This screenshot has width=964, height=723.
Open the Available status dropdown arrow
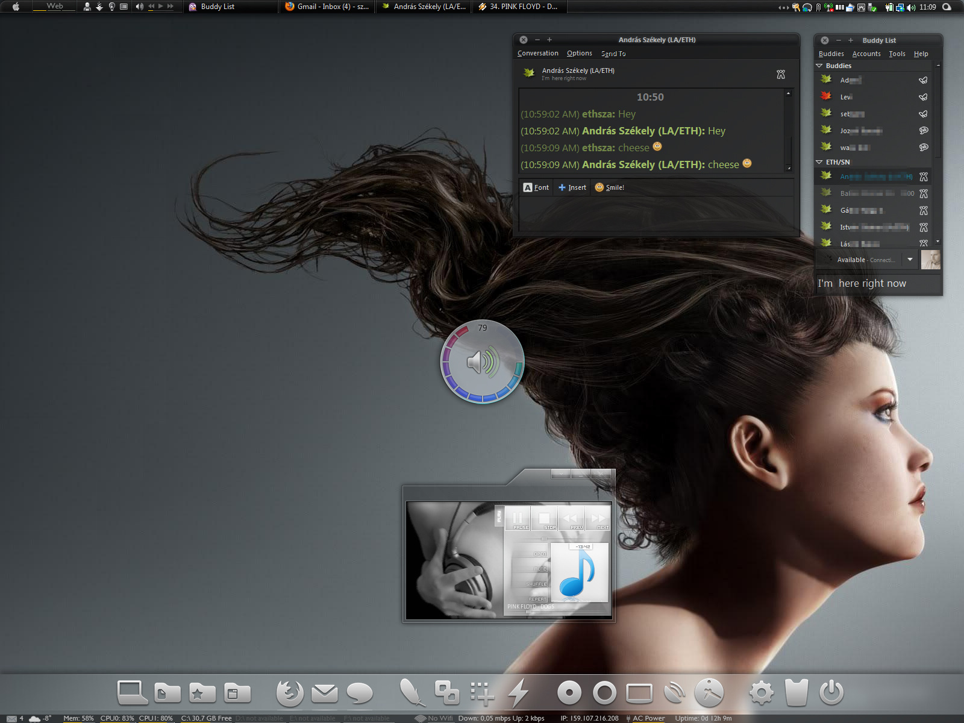910,260
